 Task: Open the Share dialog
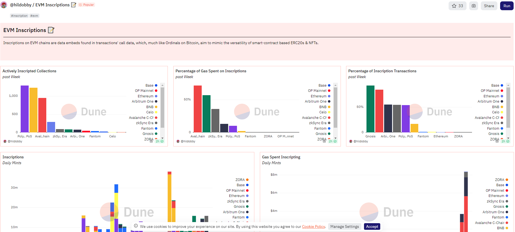click(x=489, y=6)
